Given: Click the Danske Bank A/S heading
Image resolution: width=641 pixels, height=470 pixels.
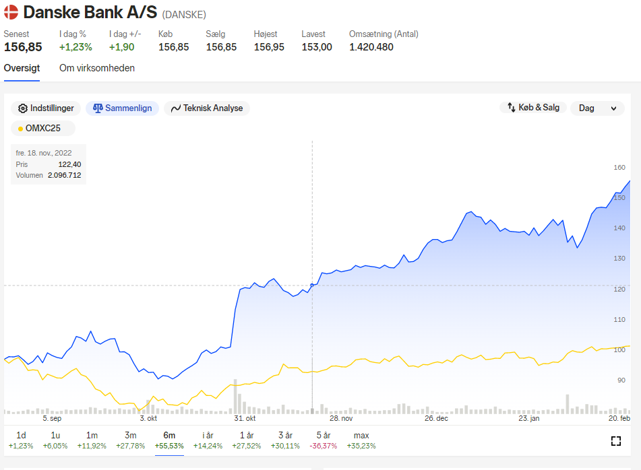Looking at the screenshot, I should click(x=90, y=12).
